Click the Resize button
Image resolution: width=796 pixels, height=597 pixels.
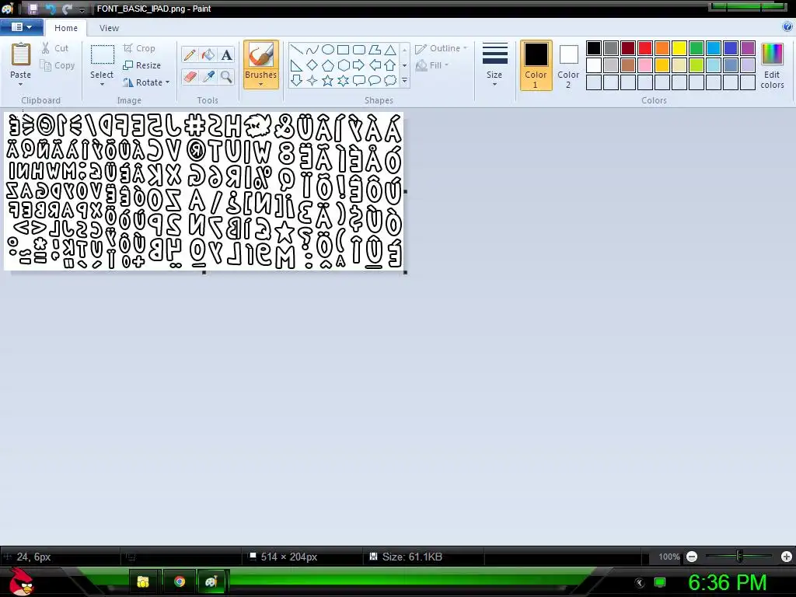pos(141,65)
